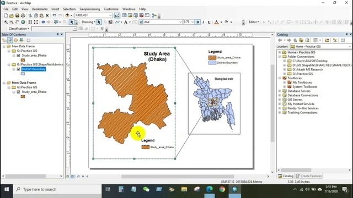The height and width of the screenshot is (198, 353).
Task: Open a map document via folder icon
Action: pos(12,15)
